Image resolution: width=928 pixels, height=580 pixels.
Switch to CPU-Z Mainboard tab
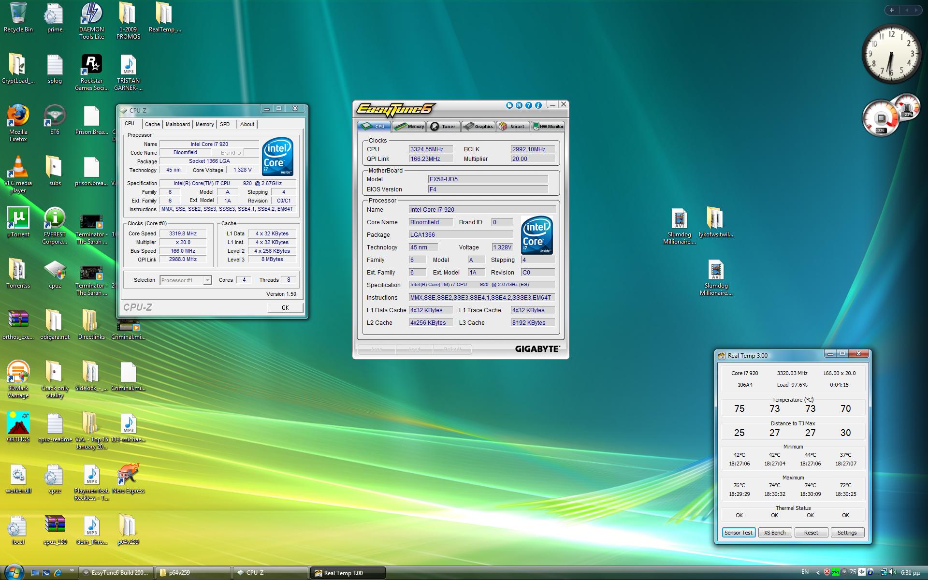(x=178, y=124)
